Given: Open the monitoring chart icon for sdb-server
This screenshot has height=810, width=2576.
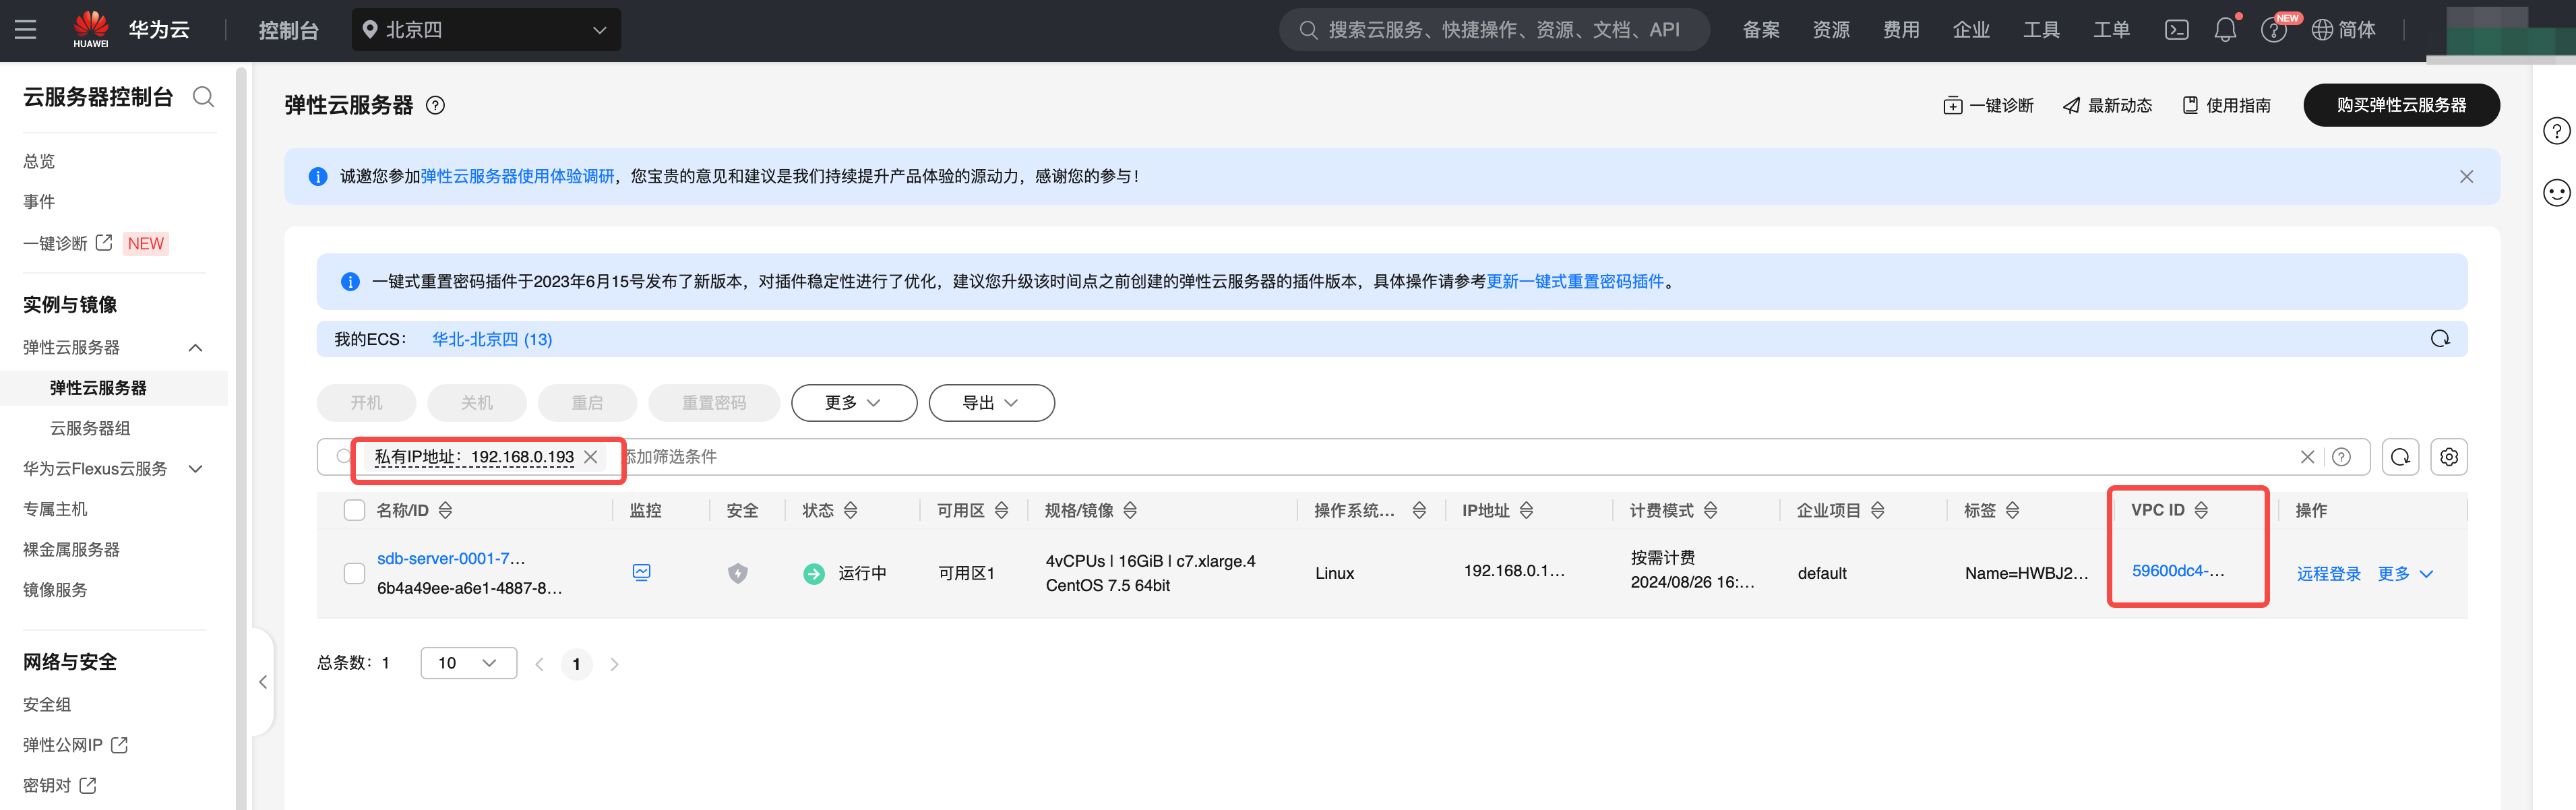Looking at the screenshot, I should pyautogui.click(x=642, y=572).
